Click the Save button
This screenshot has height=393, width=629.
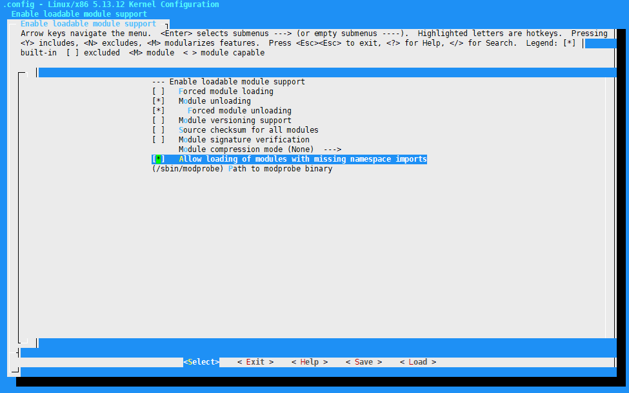click(x=363, y=361)
